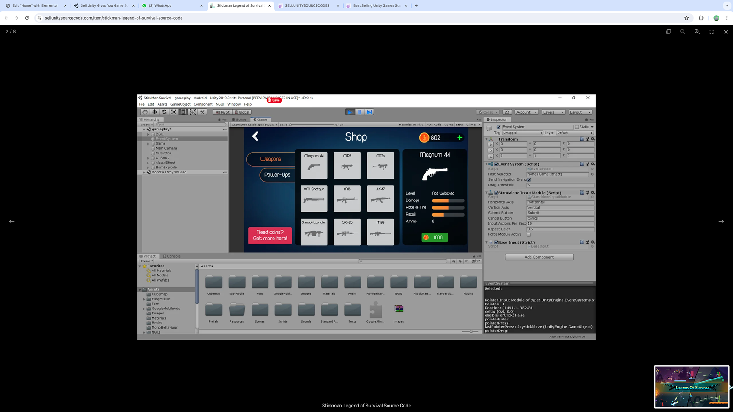
Task: Toggle Event System script enabled checkbox
Action: tap(496, 164)
